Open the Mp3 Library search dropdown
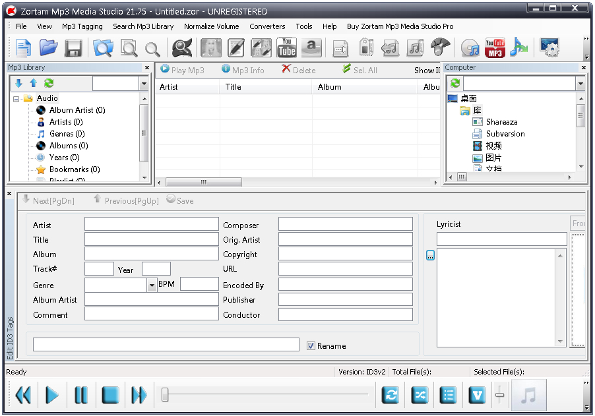 144,84
